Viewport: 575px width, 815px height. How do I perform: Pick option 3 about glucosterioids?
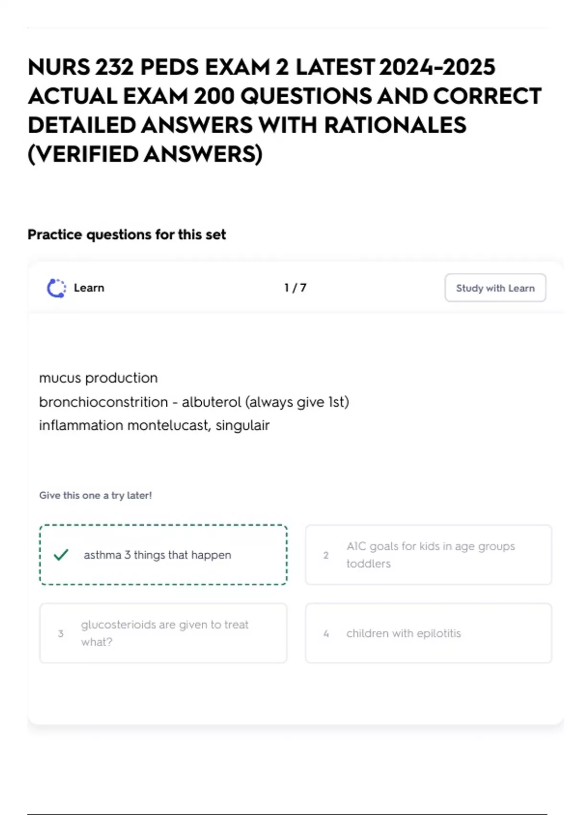pos(163,633)
